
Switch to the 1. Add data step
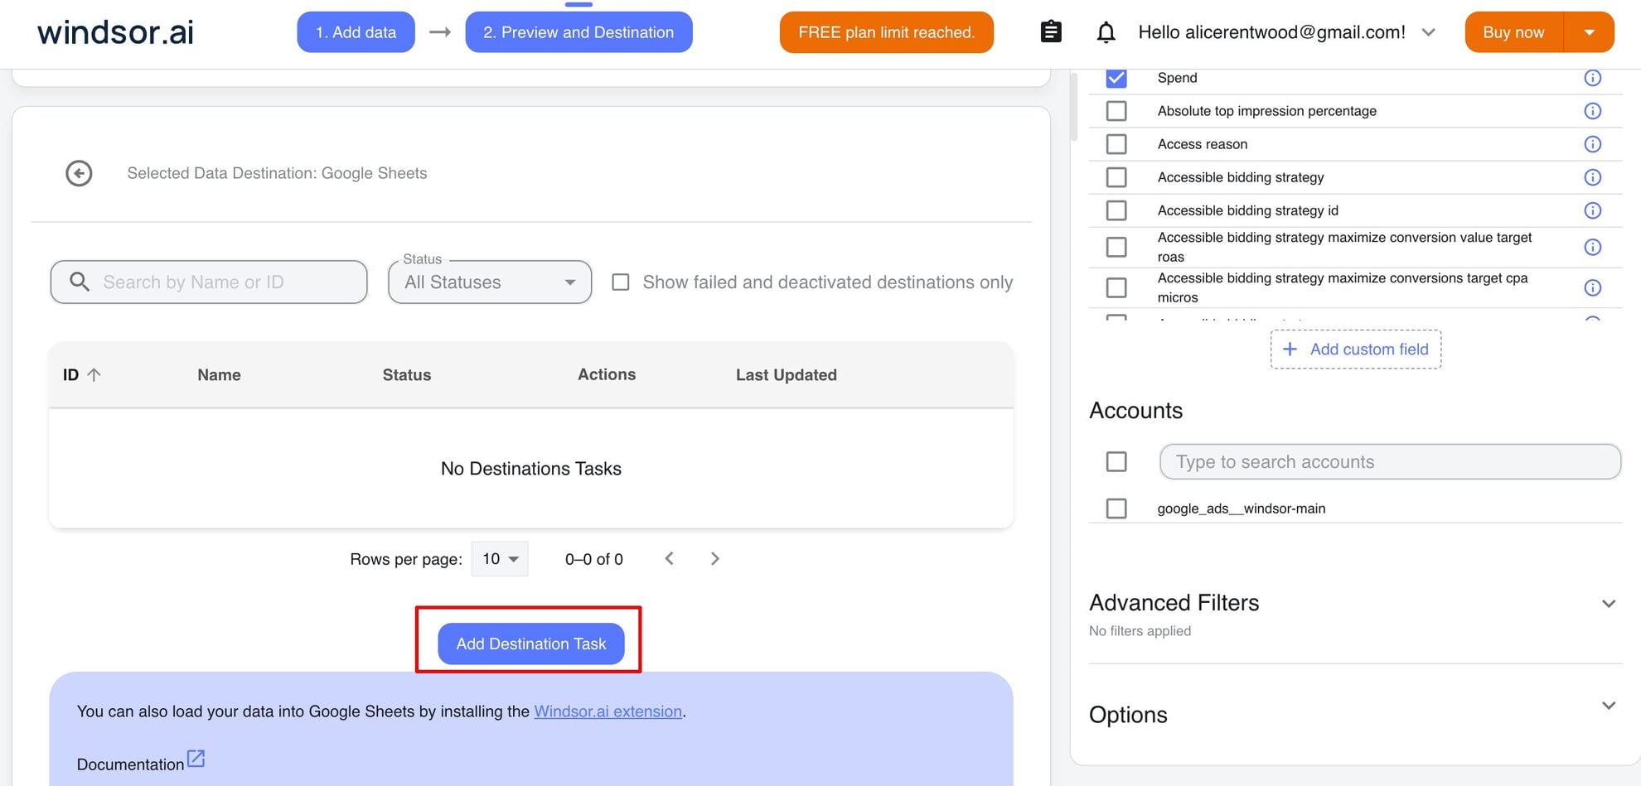356,31
